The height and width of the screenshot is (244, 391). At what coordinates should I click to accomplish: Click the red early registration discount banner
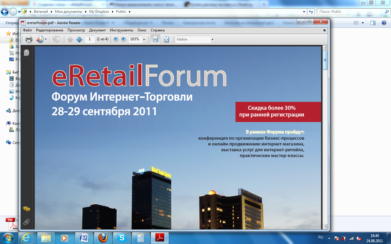pyautogui.click(x=278, y=112)
